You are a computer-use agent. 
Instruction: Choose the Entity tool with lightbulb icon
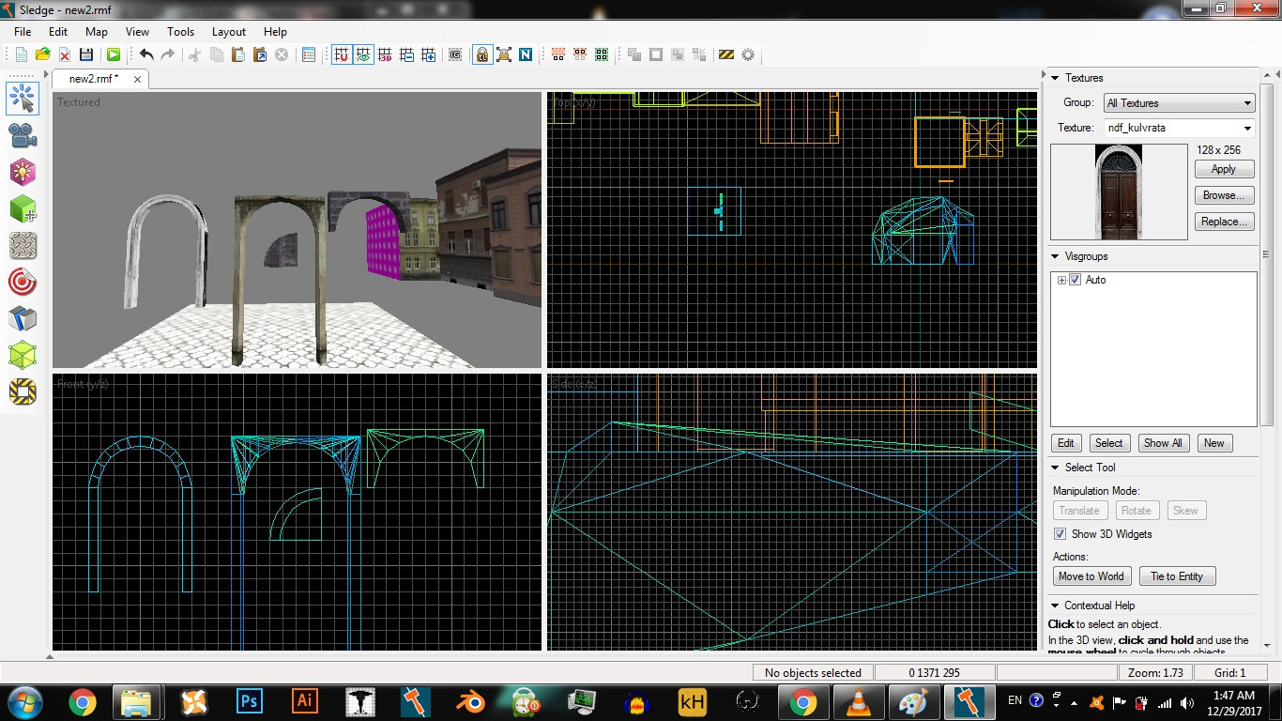23,172
